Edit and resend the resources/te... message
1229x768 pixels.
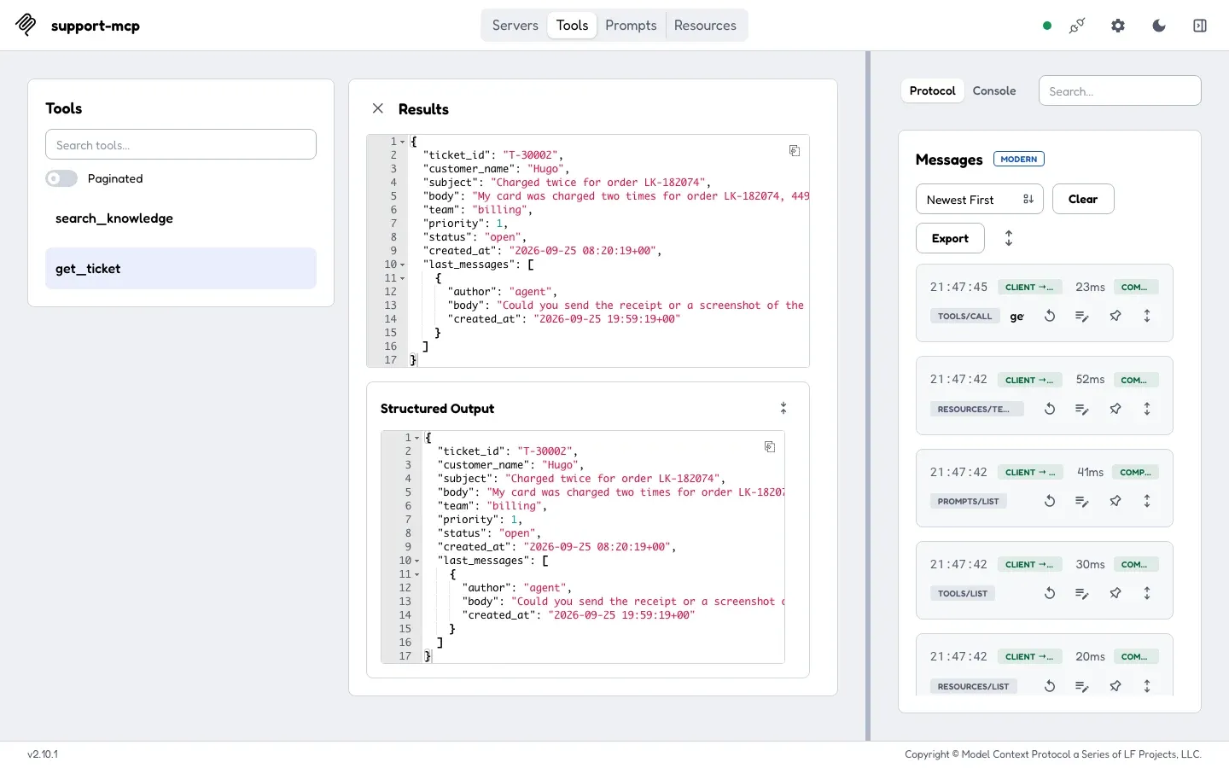coord(1082,409)
